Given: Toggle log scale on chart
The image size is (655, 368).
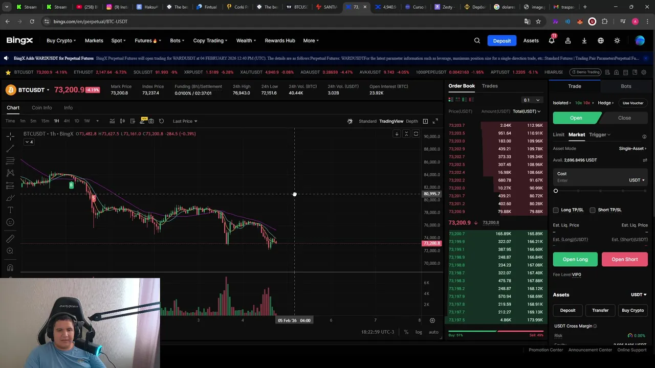Looking at the screenshot, I should pyautogui.click(x=419, y=332).
